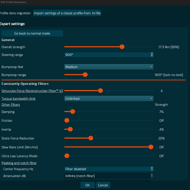Click the Ultra Low Latency Mode Off value
The image size is (190, 190).
[x=161, y=156]
